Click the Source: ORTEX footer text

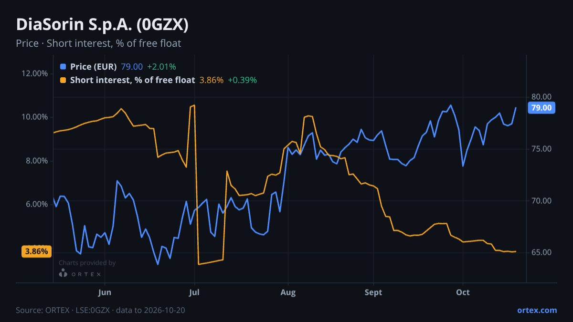100,310
